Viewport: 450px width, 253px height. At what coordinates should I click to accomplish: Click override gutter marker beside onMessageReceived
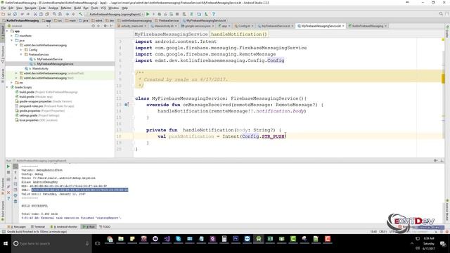click(x=126, y=105)
